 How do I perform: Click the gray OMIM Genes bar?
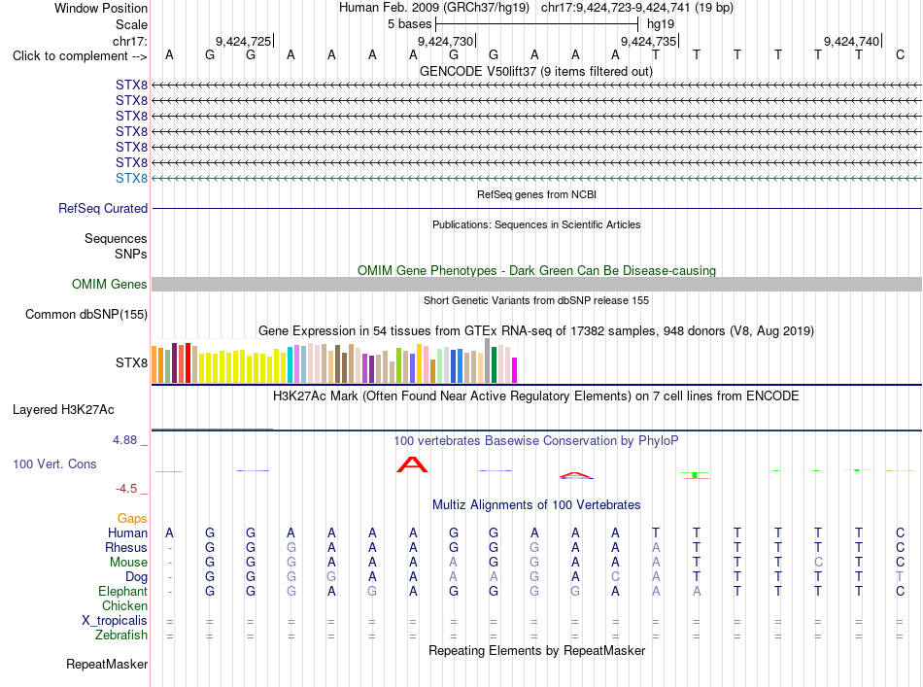(536, 285)
